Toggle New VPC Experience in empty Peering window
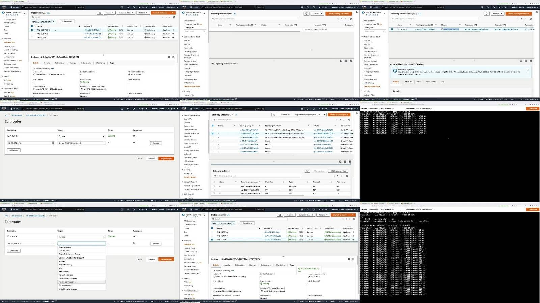 click(183, 13)
